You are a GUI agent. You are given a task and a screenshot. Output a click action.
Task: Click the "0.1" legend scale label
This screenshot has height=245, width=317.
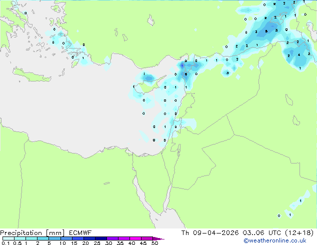coord(5,243)
